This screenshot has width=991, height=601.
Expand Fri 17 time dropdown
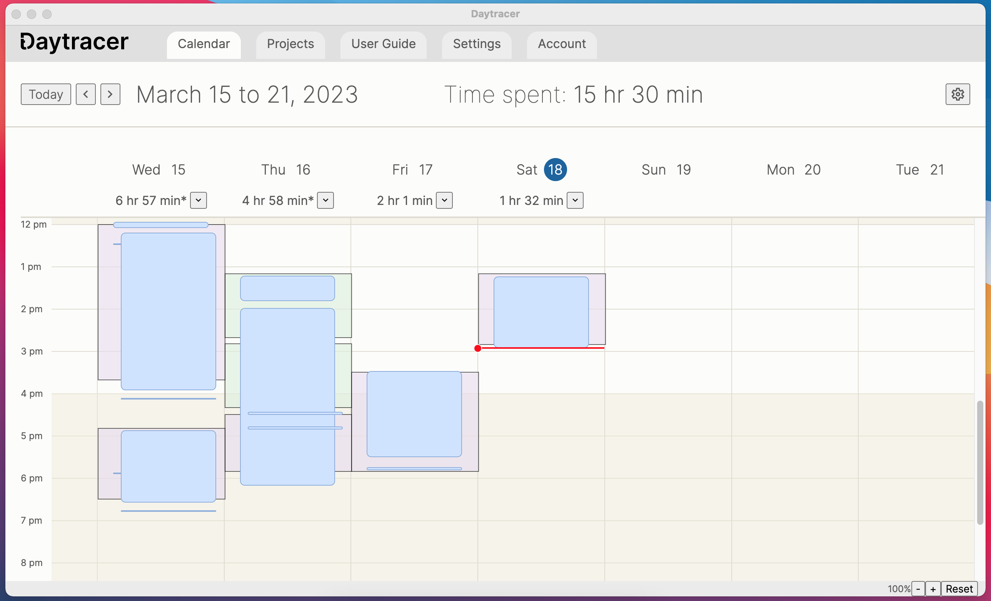(x=444, y=200)
